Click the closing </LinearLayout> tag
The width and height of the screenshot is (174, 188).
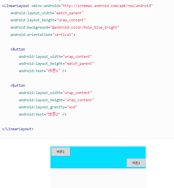point(18,129)
